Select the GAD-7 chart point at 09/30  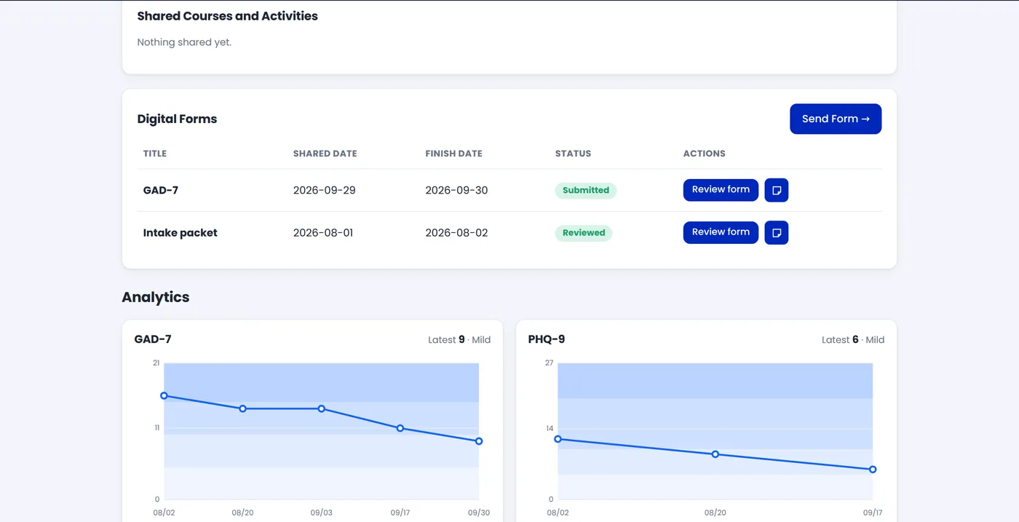[479, 441]
